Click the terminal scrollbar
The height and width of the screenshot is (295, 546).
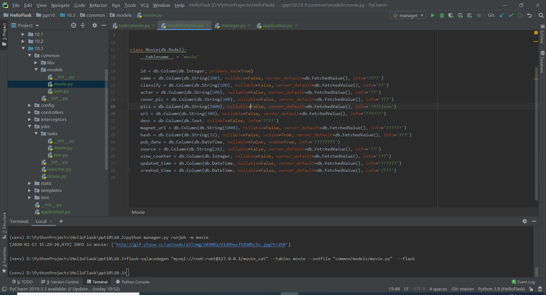pyautogui.click(x=536, y=271)
